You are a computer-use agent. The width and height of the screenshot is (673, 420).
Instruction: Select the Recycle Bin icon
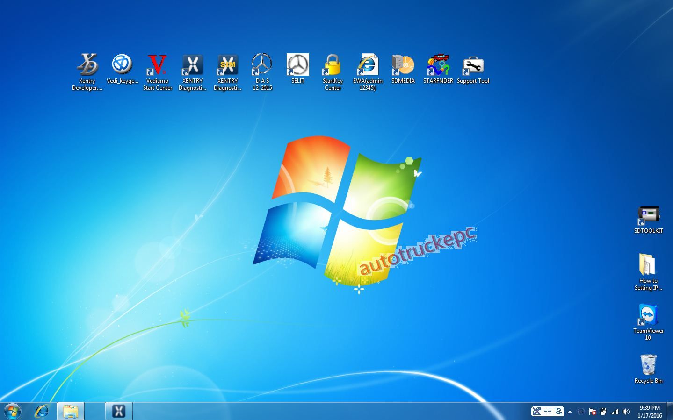648,369
